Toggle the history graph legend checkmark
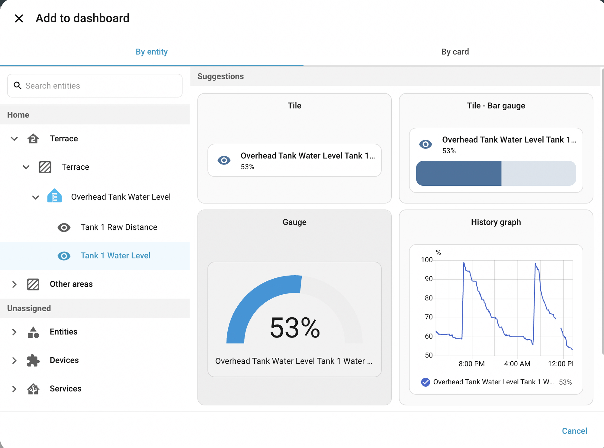 pyautogui.click(x=426, y=382)
